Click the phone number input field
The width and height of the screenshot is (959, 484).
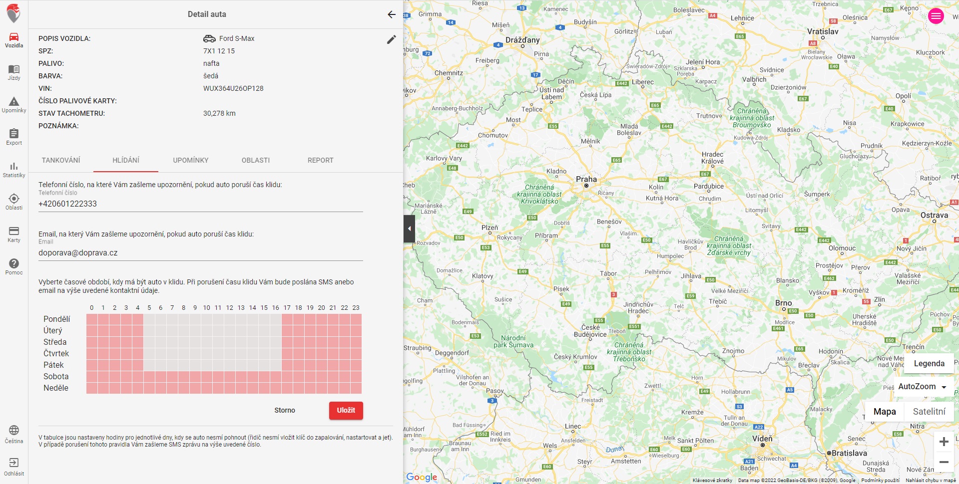click(x=200, y=204)
